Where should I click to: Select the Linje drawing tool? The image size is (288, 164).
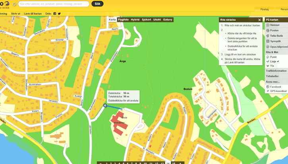273,62
